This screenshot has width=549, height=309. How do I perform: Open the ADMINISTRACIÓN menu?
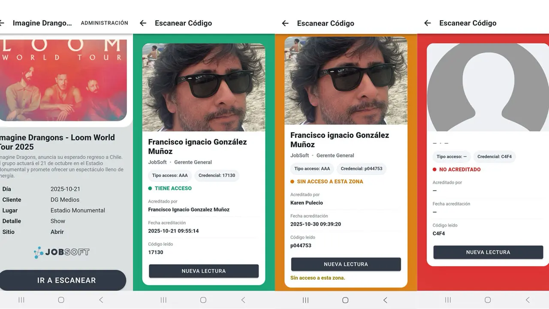[104, 23]
